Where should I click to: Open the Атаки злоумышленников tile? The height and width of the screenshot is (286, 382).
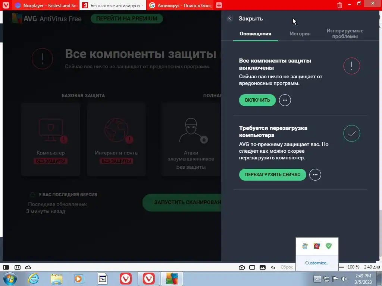191,139
